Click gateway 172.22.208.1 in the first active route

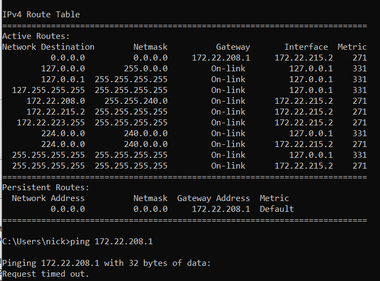coord(221,58)
